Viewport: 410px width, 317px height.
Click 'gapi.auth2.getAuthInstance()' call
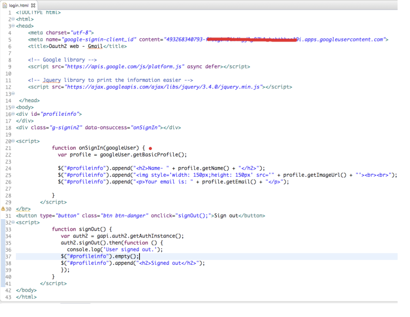coord(139,236)
